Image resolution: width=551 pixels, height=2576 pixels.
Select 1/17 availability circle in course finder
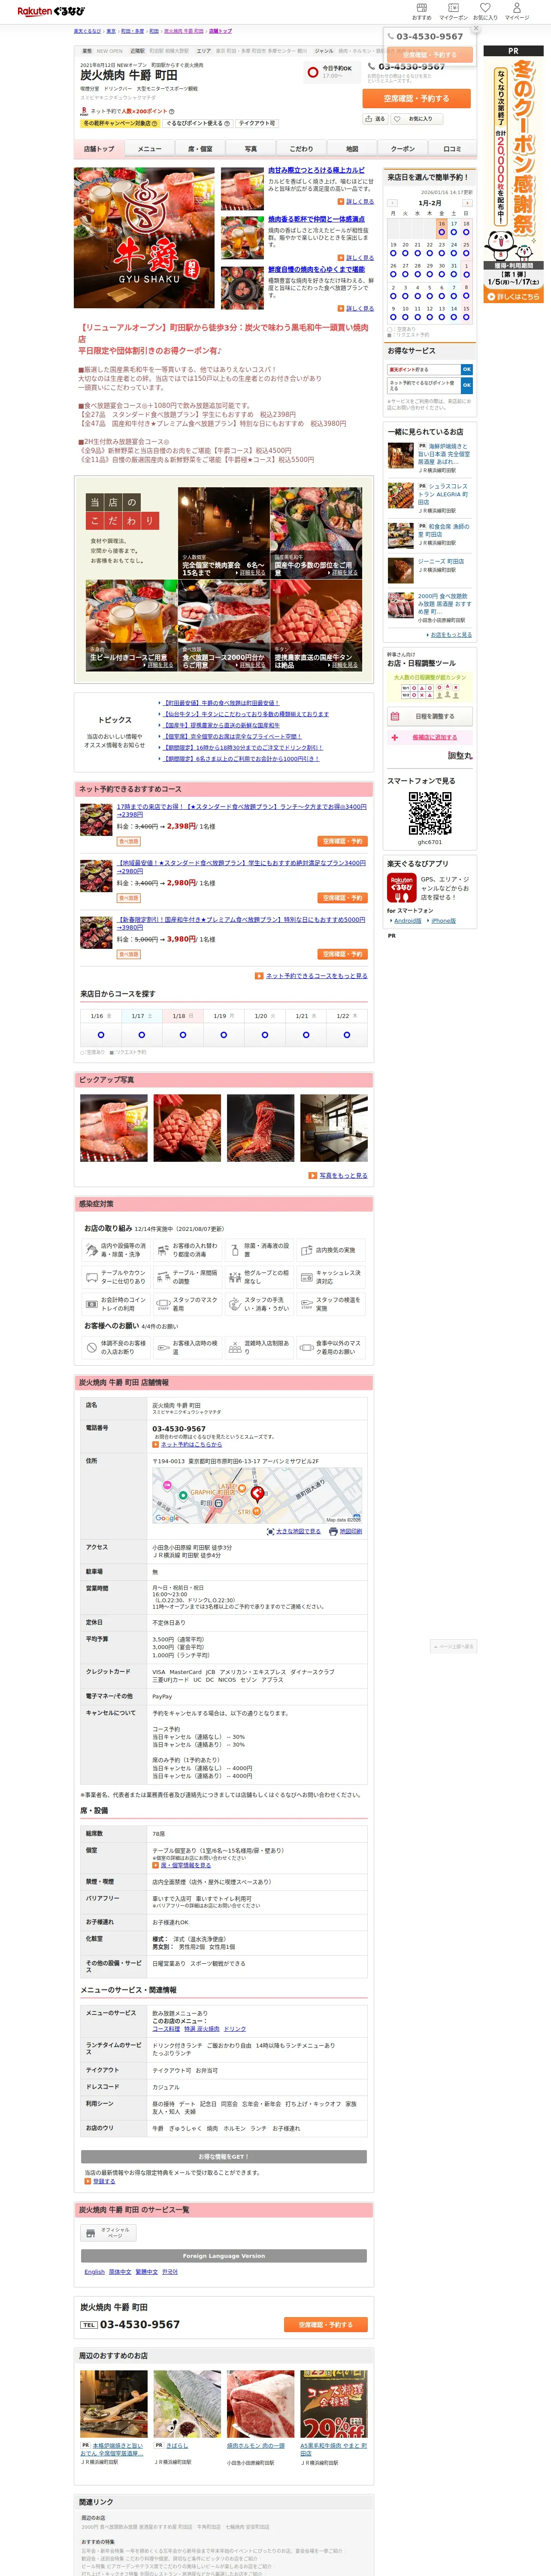point(141,1035)
